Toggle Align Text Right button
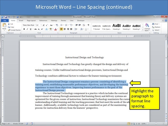The width and height of the screenshot is (168, 126). (x=68, y=29)
